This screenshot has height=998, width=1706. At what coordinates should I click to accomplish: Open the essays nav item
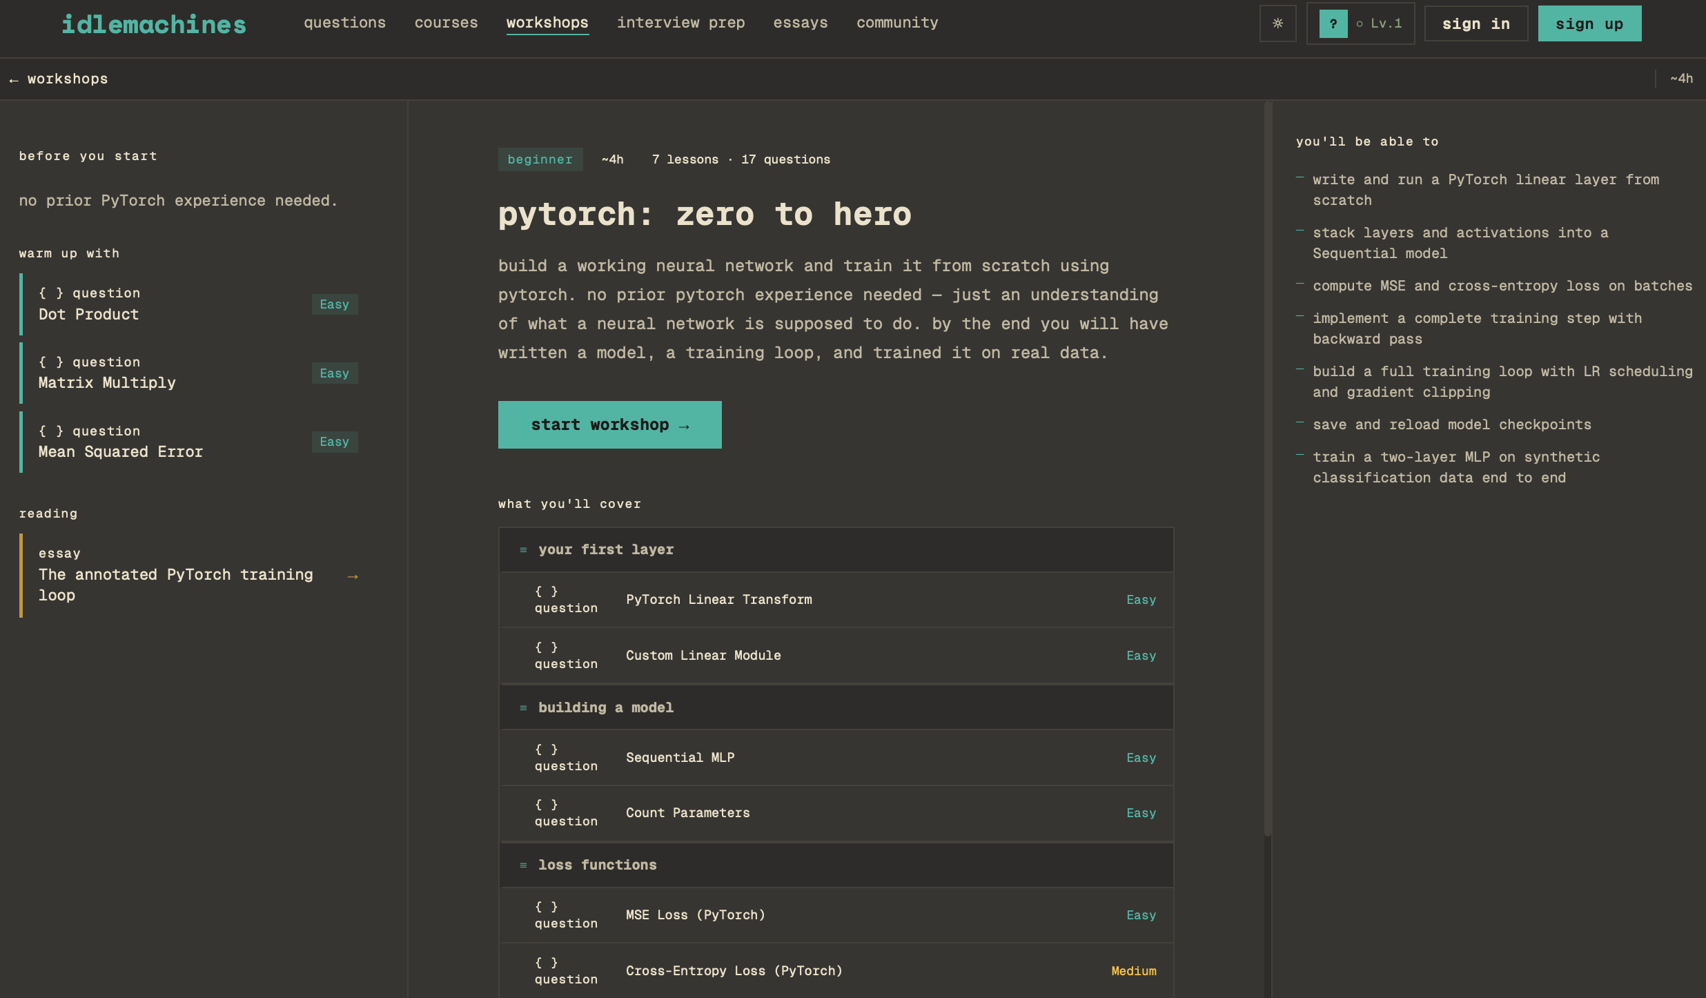pyautogui.click(x=801, y=23)
